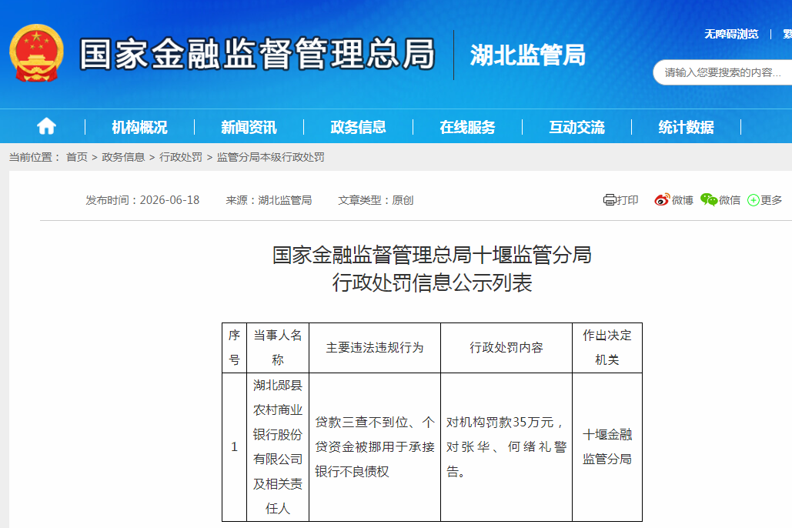Open the 机构概况 menu
Viewport: 792px width, 528px height.
139,127
